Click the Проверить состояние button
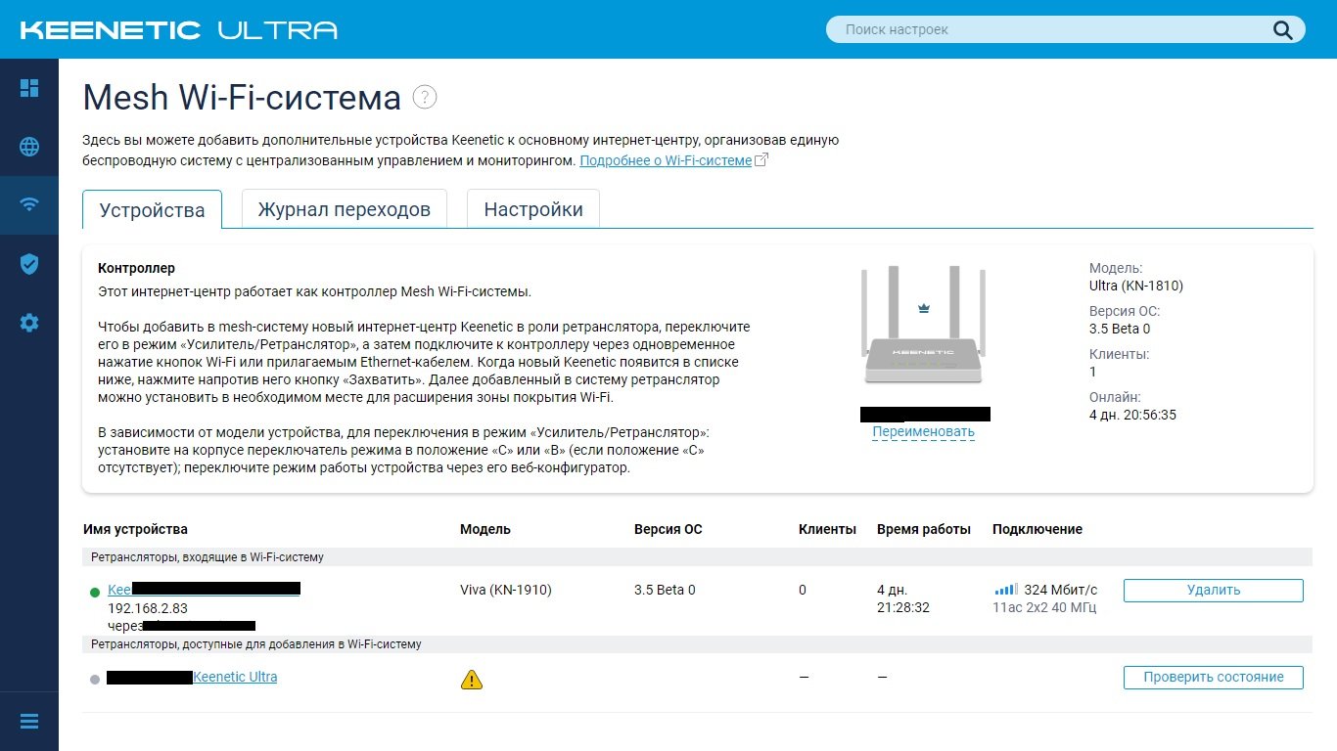The width and height of the screenshot is (1337, 751). (1214, 677)
